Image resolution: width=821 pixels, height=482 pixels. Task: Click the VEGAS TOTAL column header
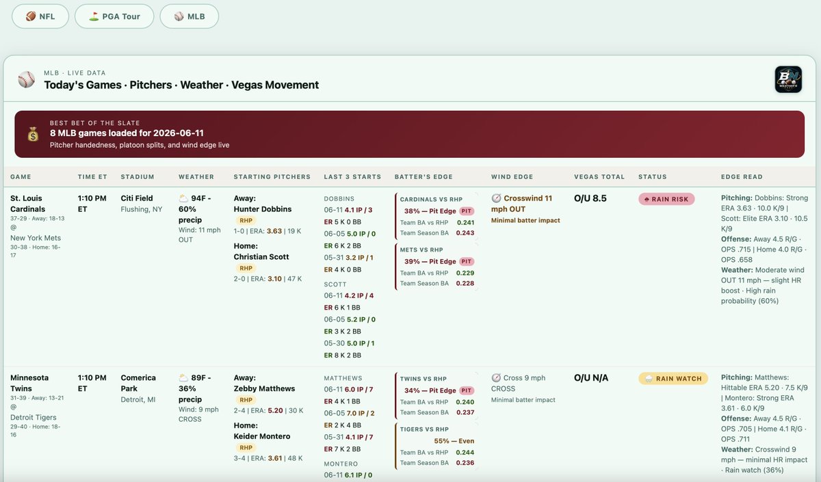point(599,176)
